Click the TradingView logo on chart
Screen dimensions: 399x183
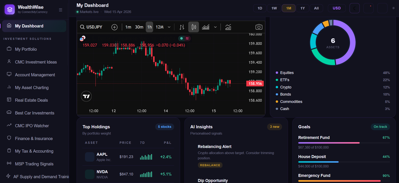pyautogui.click(x=86, y=96)
